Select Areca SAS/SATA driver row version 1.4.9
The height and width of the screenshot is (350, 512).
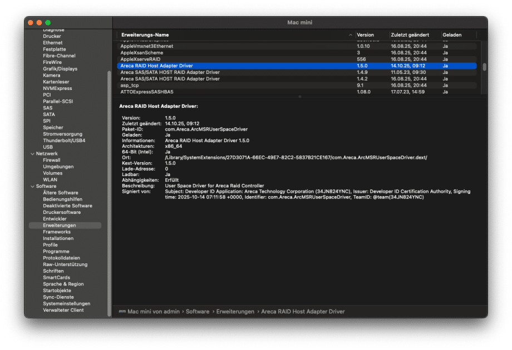pos(297,72)
